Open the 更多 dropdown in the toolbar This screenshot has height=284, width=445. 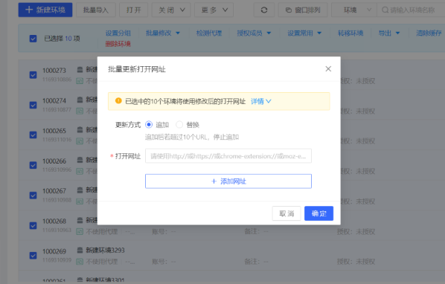tap(214, 10)
